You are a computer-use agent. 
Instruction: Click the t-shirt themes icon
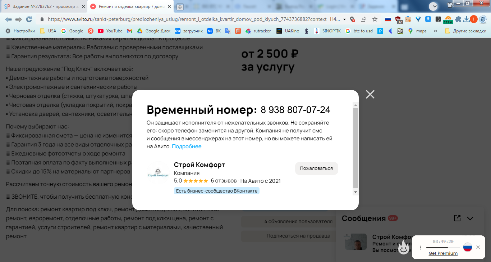pyautogui.click(x=450, y=5)
